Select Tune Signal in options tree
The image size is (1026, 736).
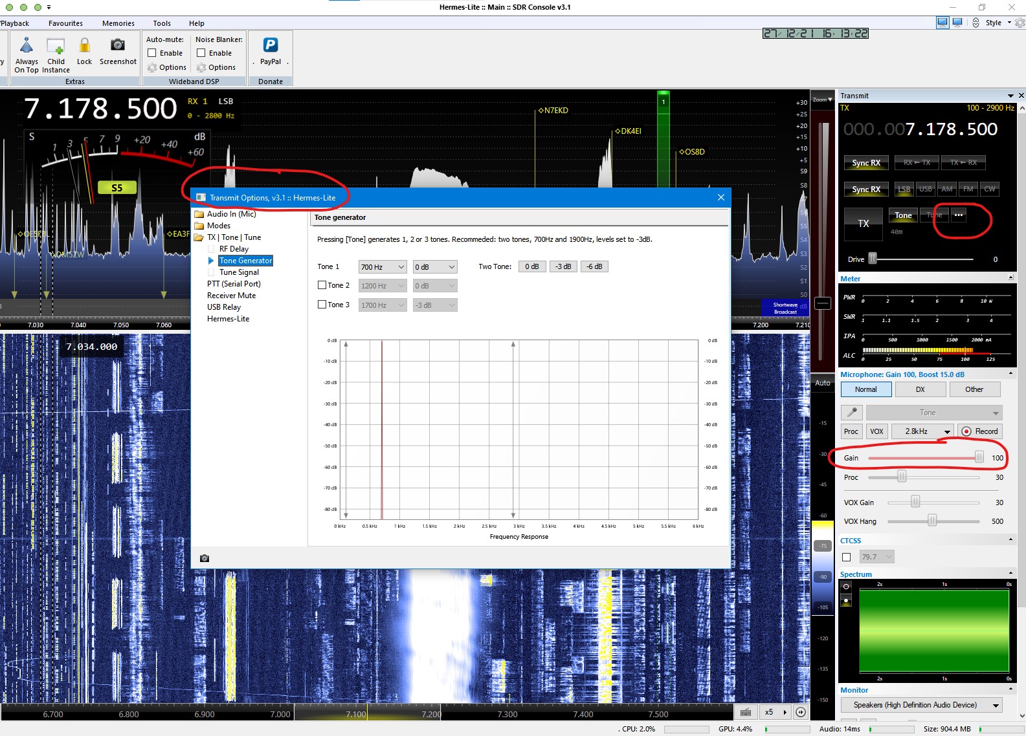tap(239, 272)
